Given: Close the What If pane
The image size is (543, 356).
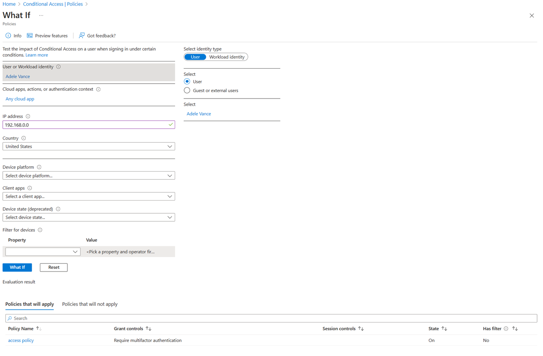Looking at the screenshot, I should (x=532, y=15).
